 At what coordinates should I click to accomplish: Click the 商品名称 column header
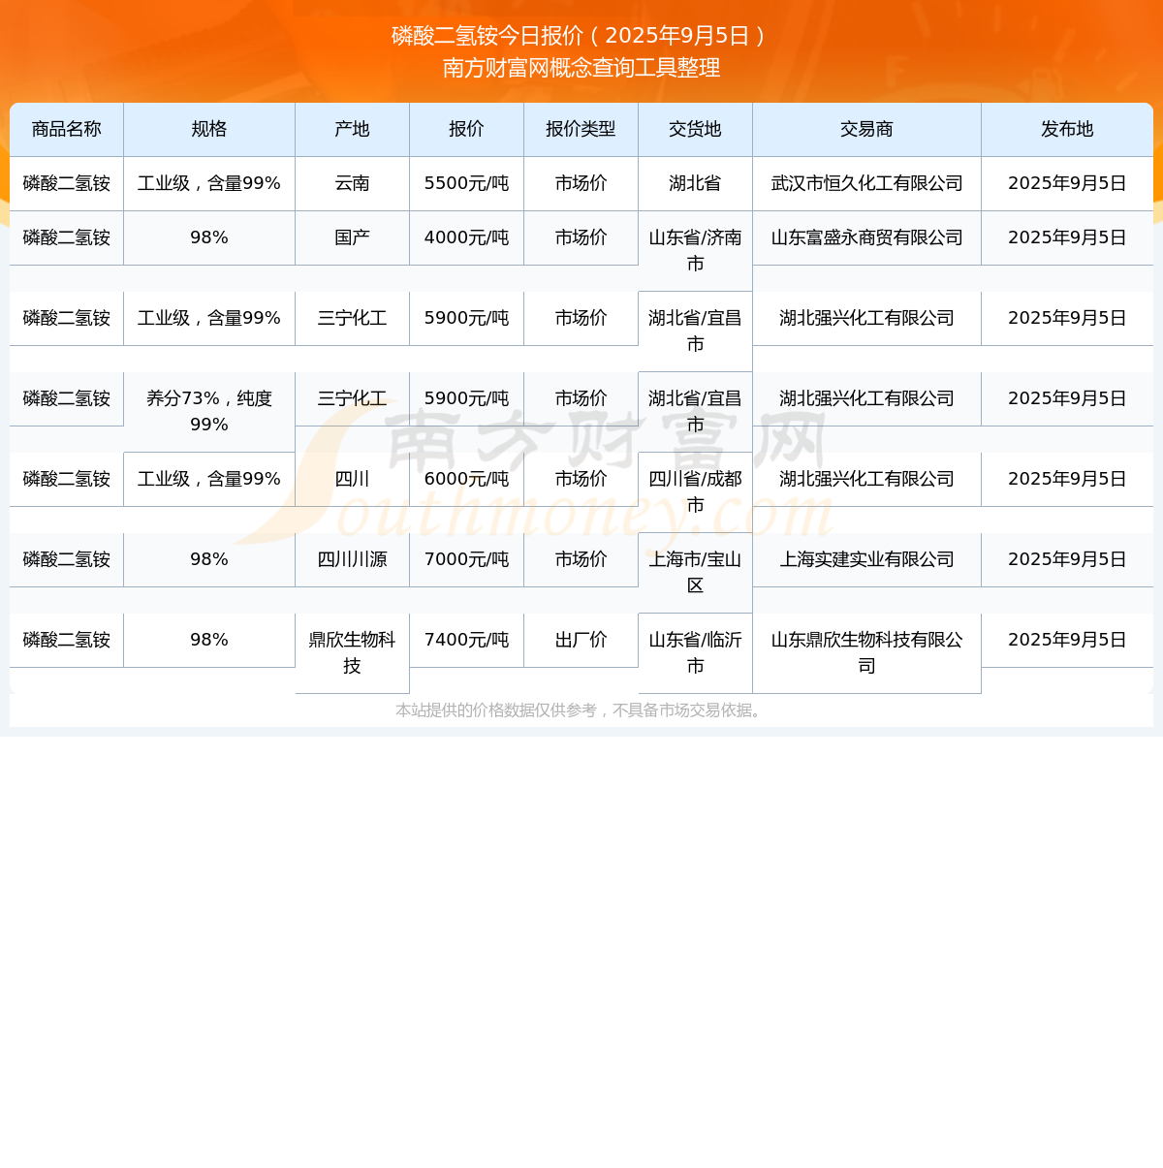pos(67,129)
